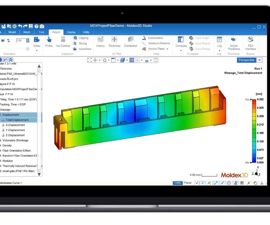Expand the Video dropdown arrow
This screenshot has height=225, width=270.
point(37,51)
